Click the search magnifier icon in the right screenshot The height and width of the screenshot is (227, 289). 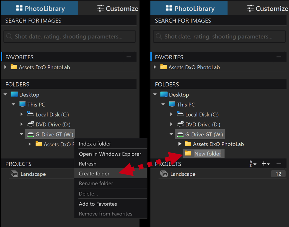click(x=159, y=36)
